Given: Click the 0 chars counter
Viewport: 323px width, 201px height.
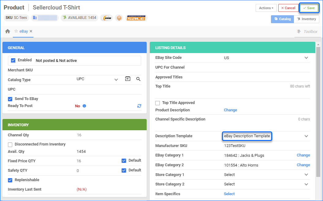Looking at the screenshot, I should (304, 119).
